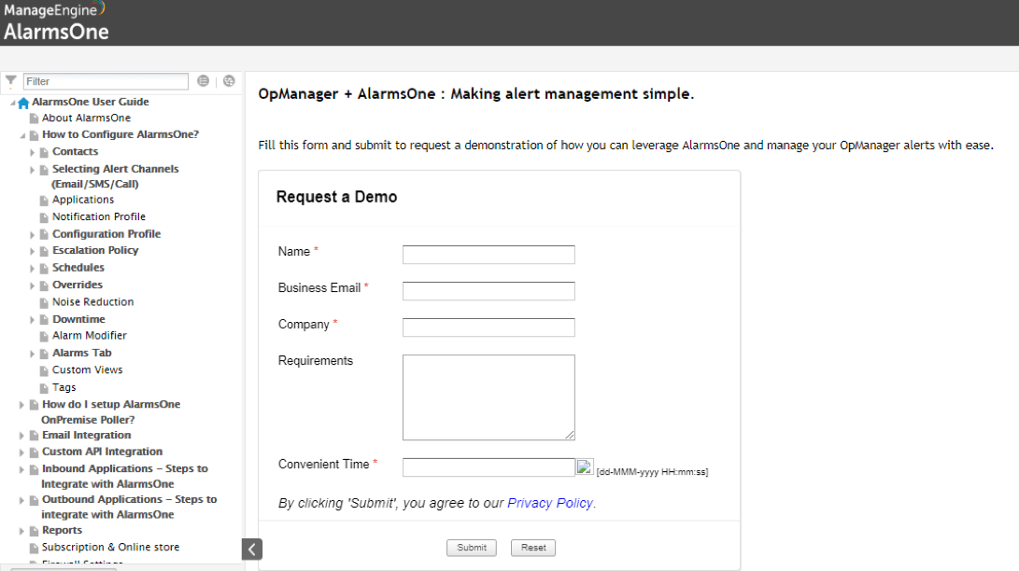Open the Custom Views topic
Screen dimensions: 1019x571
point(88,369)
